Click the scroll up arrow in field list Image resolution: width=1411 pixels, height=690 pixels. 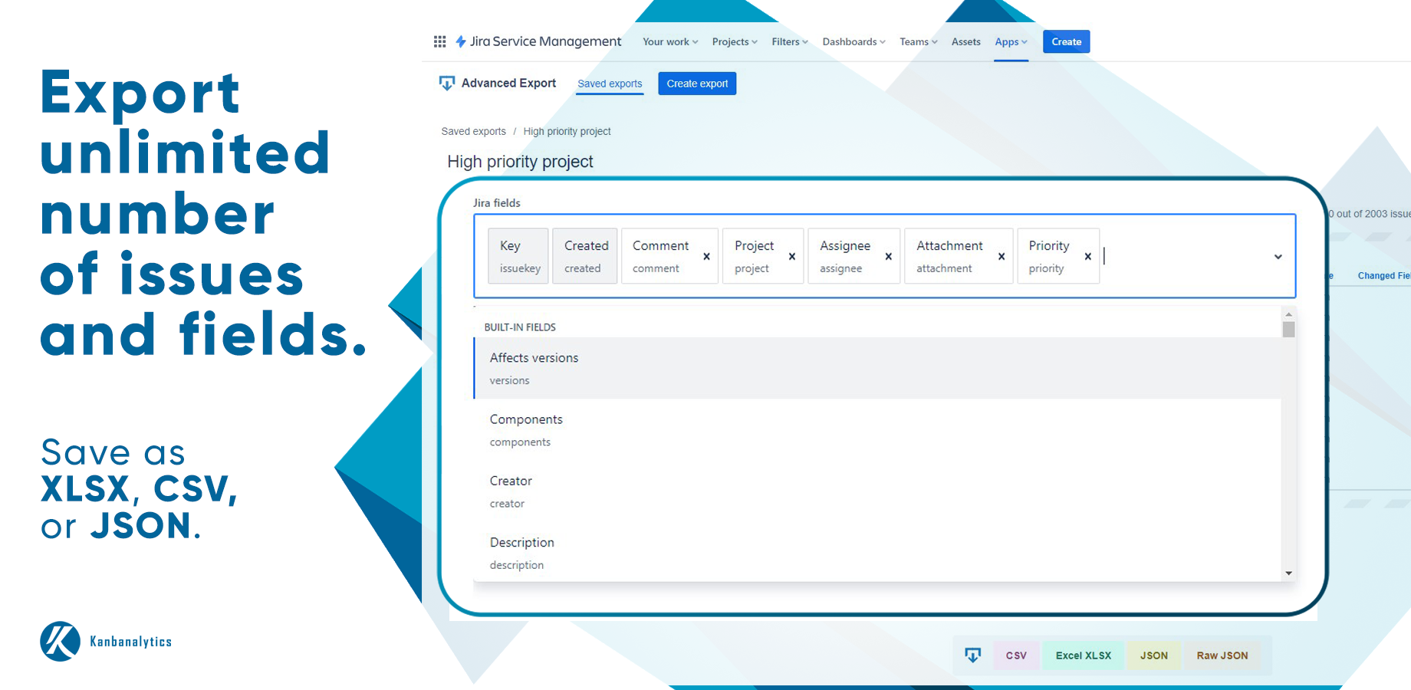1288,314
